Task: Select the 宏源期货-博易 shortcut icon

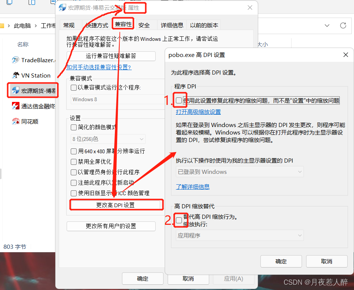Action: (x=16, y=91)
